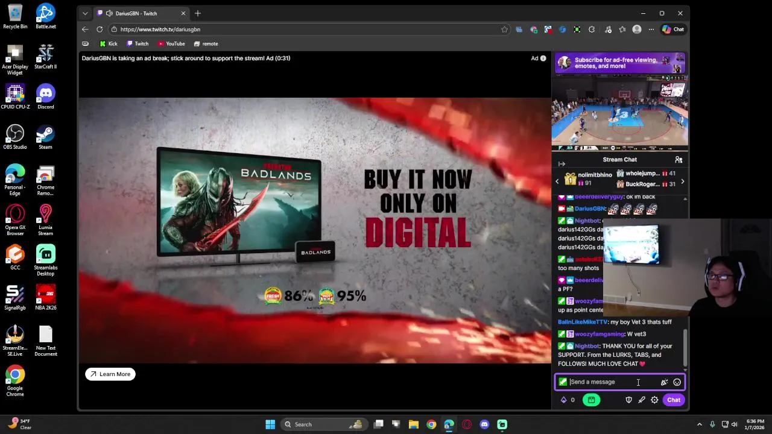
Task: Open the YouTube bookmark
Action: click(171, 43)
